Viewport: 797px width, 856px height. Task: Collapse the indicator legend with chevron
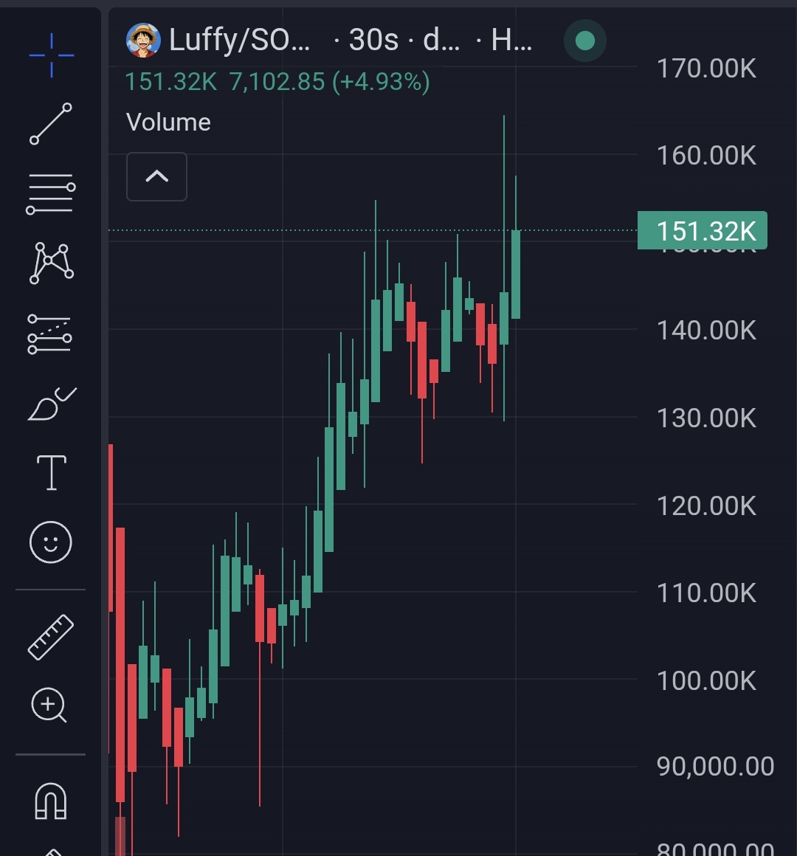(x=156, y=176)
